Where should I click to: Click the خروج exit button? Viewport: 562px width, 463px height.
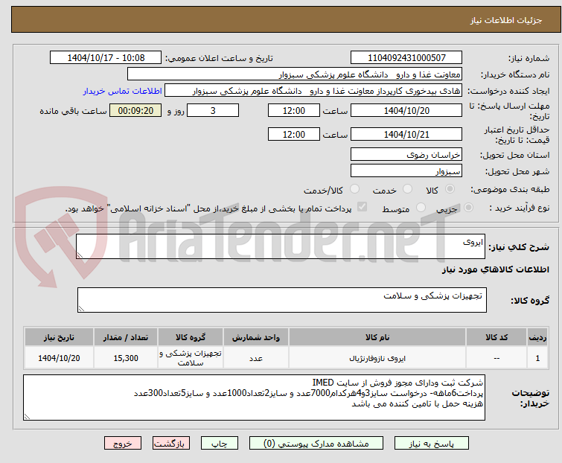[x=123, y=444]
